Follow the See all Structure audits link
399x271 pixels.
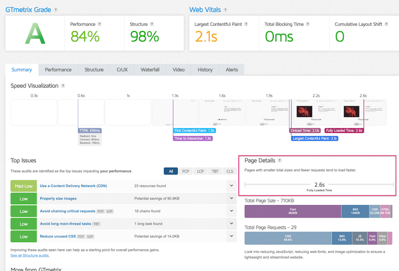30,256
